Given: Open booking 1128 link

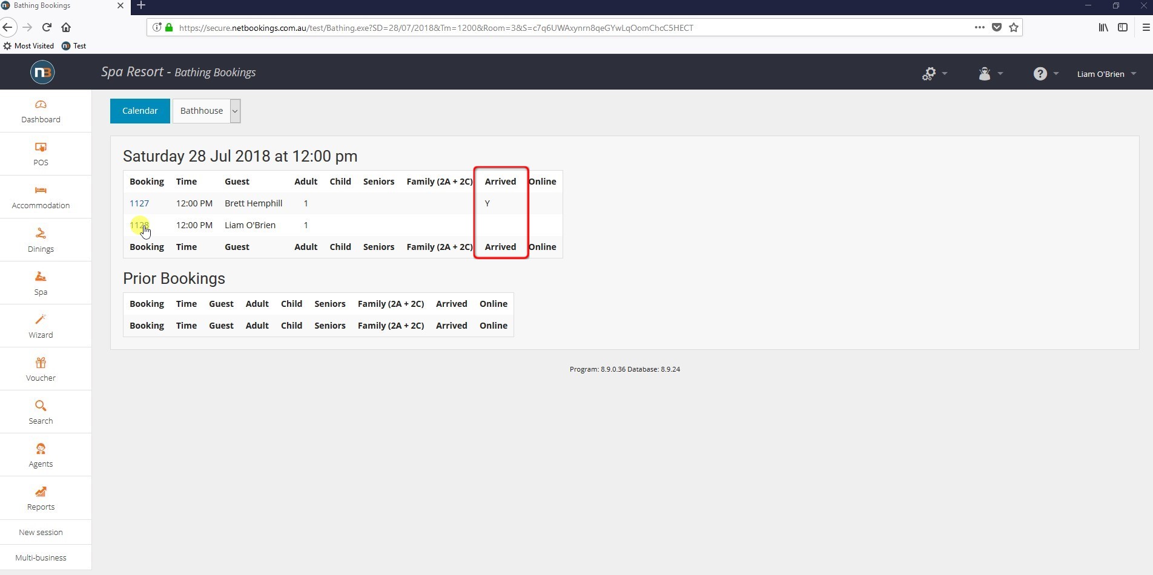Looking at the screenshot, I should click(x=139, y=225).
